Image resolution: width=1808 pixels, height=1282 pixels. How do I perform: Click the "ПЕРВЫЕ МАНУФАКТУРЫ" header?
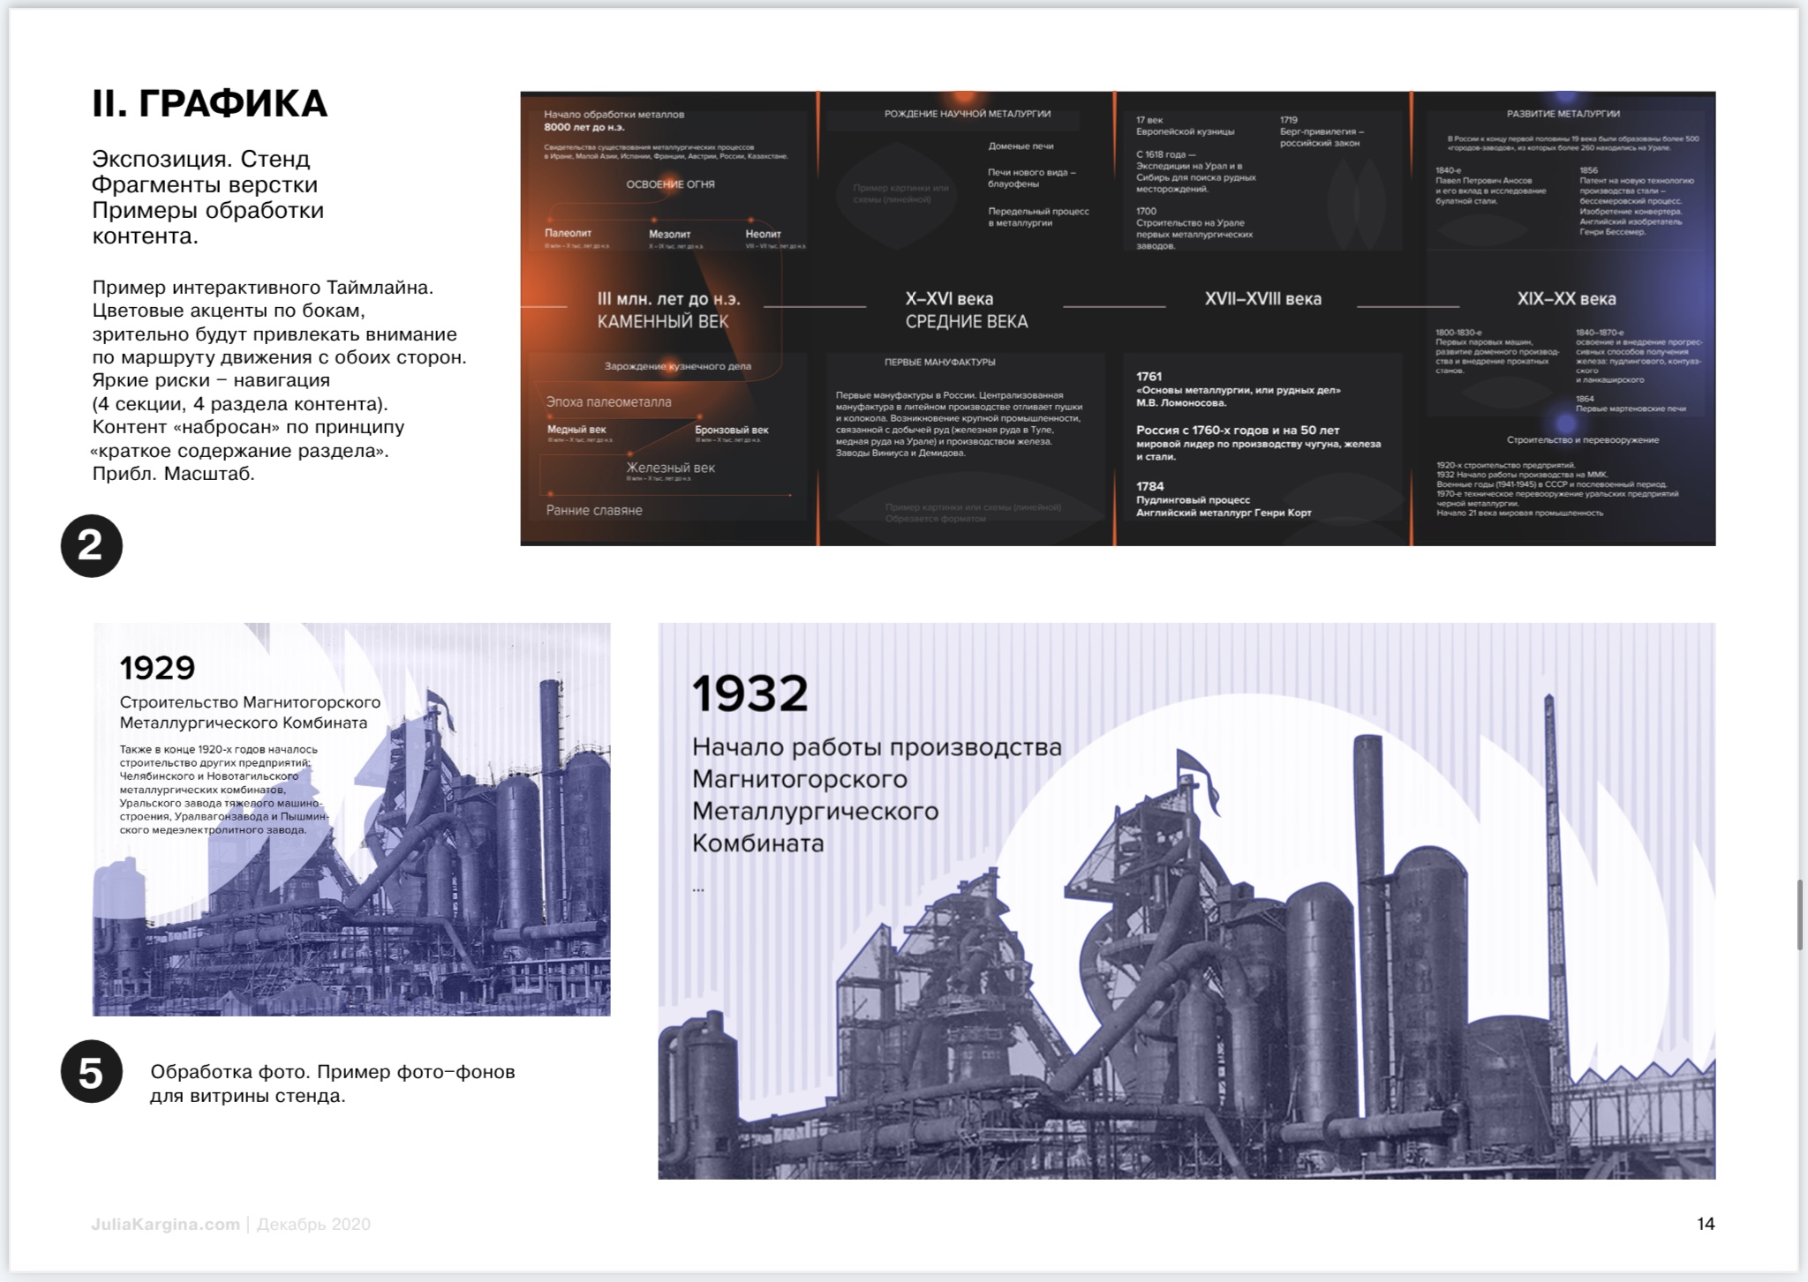pyautogui.click(x=940, y=362)
